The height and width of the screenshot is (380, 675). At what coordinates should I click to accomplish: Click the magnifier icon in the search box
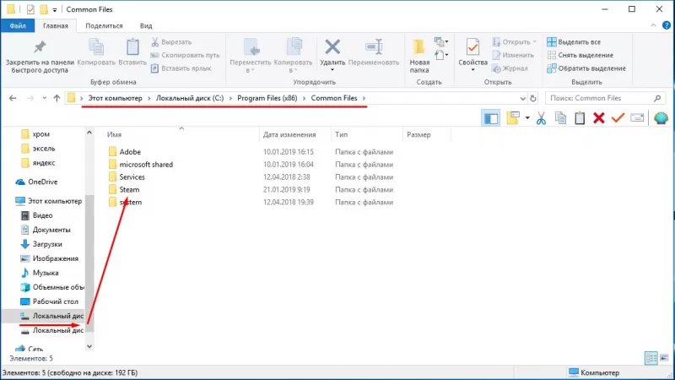(657, 98)
